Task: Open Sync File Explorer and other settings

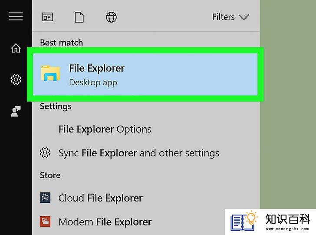Action: pos(138,153)
